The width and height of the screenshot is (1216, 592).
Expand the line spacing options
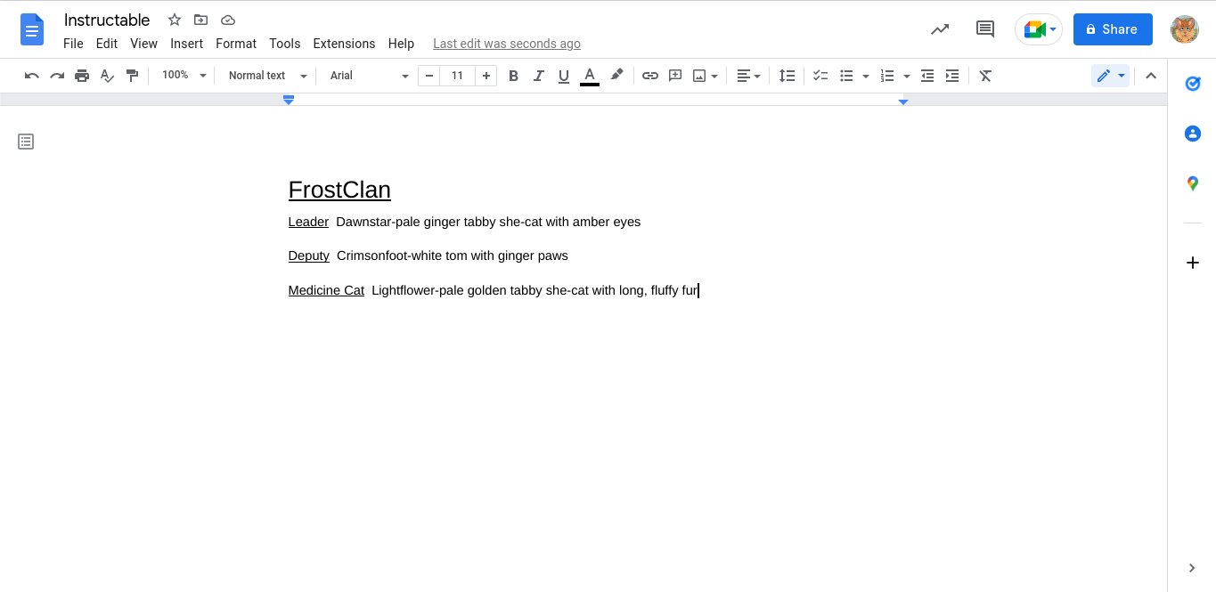[x=787, y=76]
